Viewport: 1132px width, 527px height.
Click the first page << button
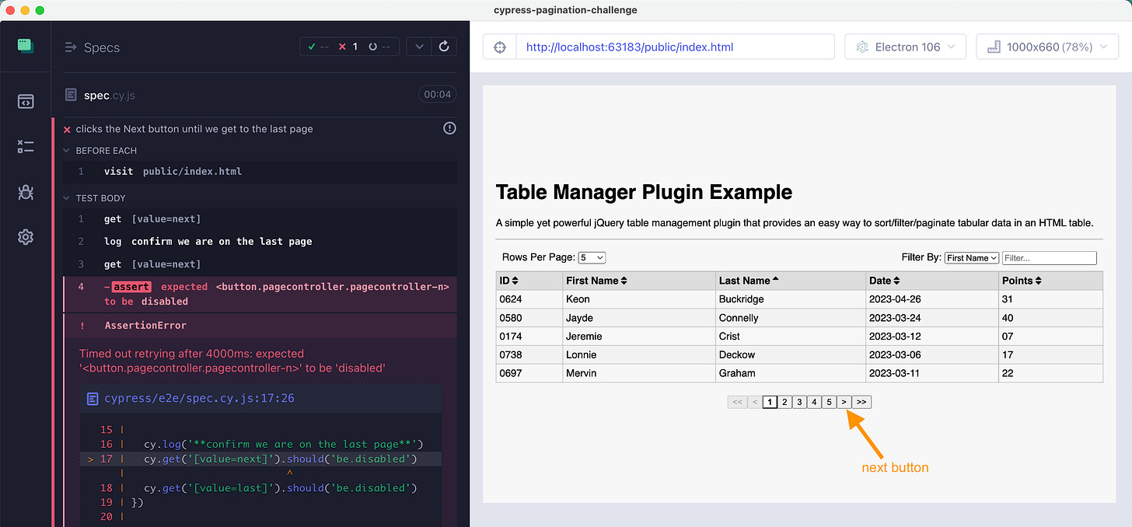[737, 402]
